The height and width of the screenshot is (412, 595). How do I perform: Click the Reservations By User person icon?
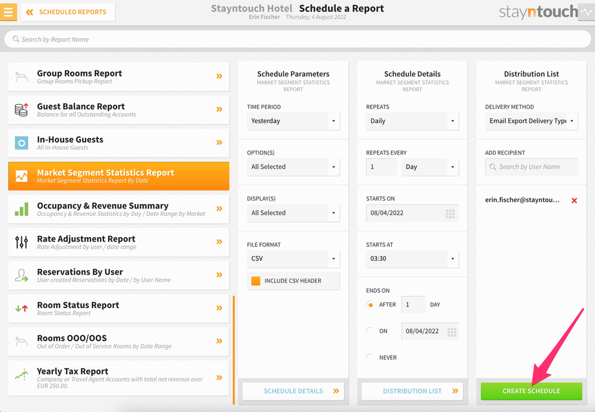[x=21, y=275]
